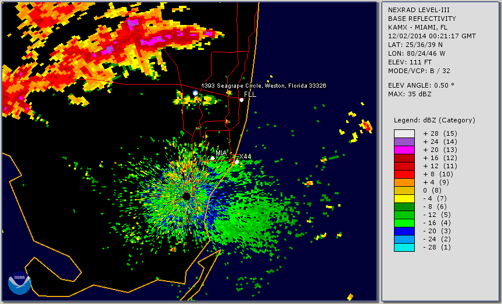Select the +8 (10) bright red swatch
This screenshot has height=304, width=502.
tap(404, 174)
